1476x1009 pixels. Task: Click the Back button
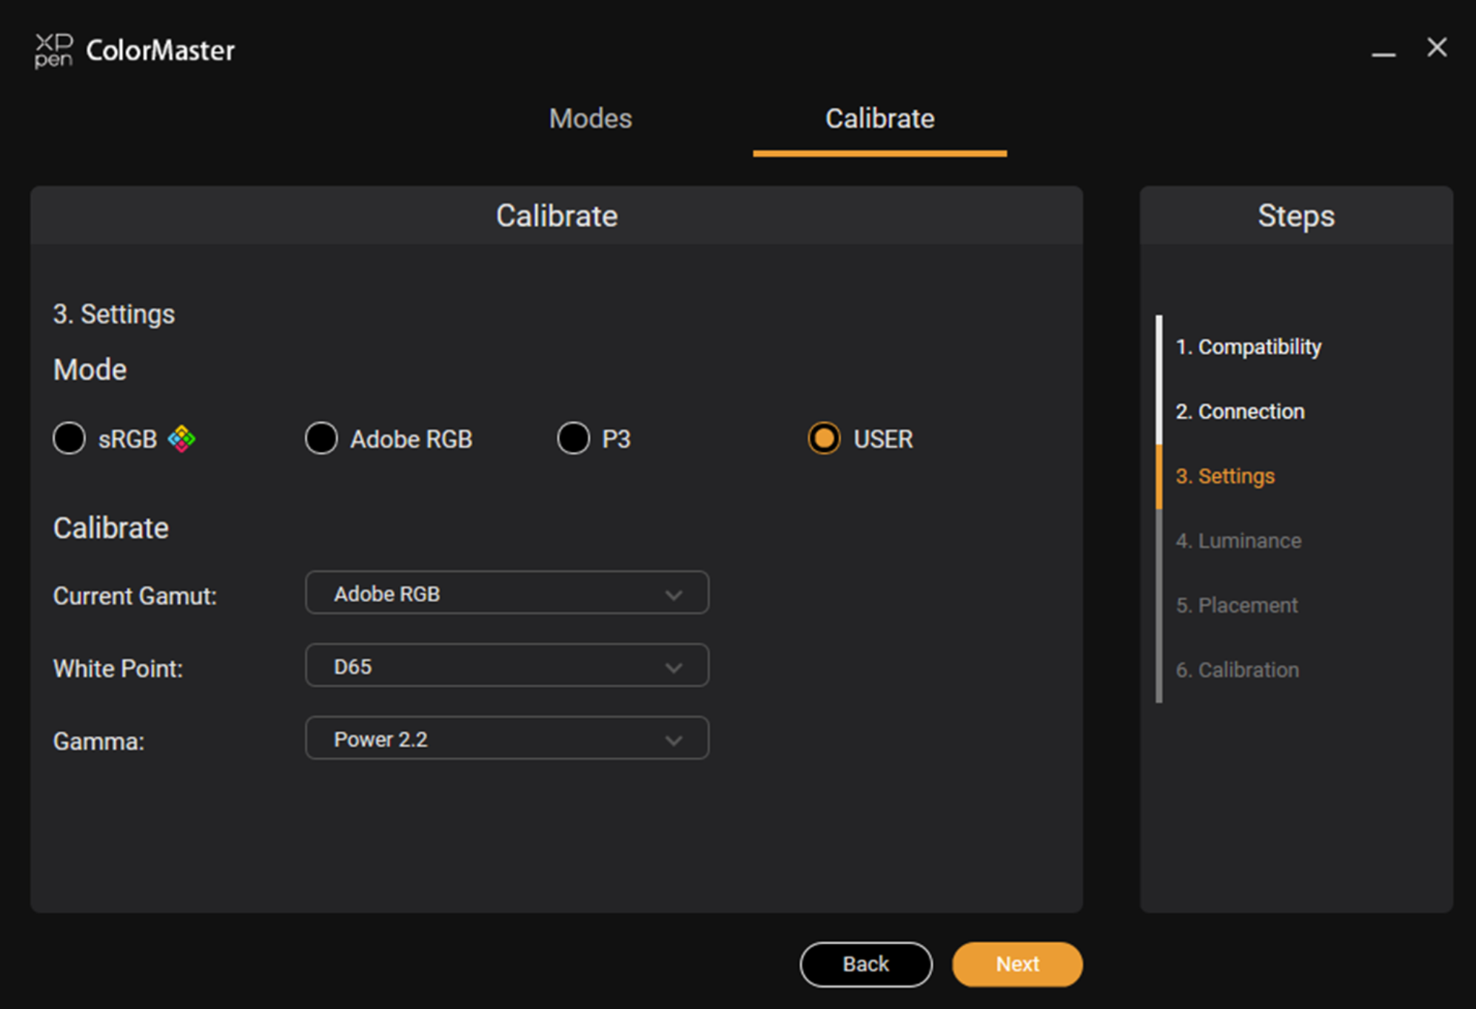tap(866, 964)
